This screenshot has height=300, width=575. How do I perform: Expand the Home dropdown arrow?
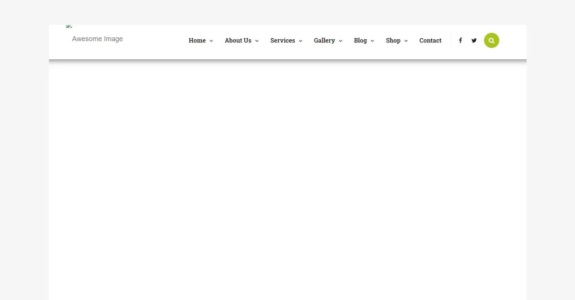click(x=211, y=41)
